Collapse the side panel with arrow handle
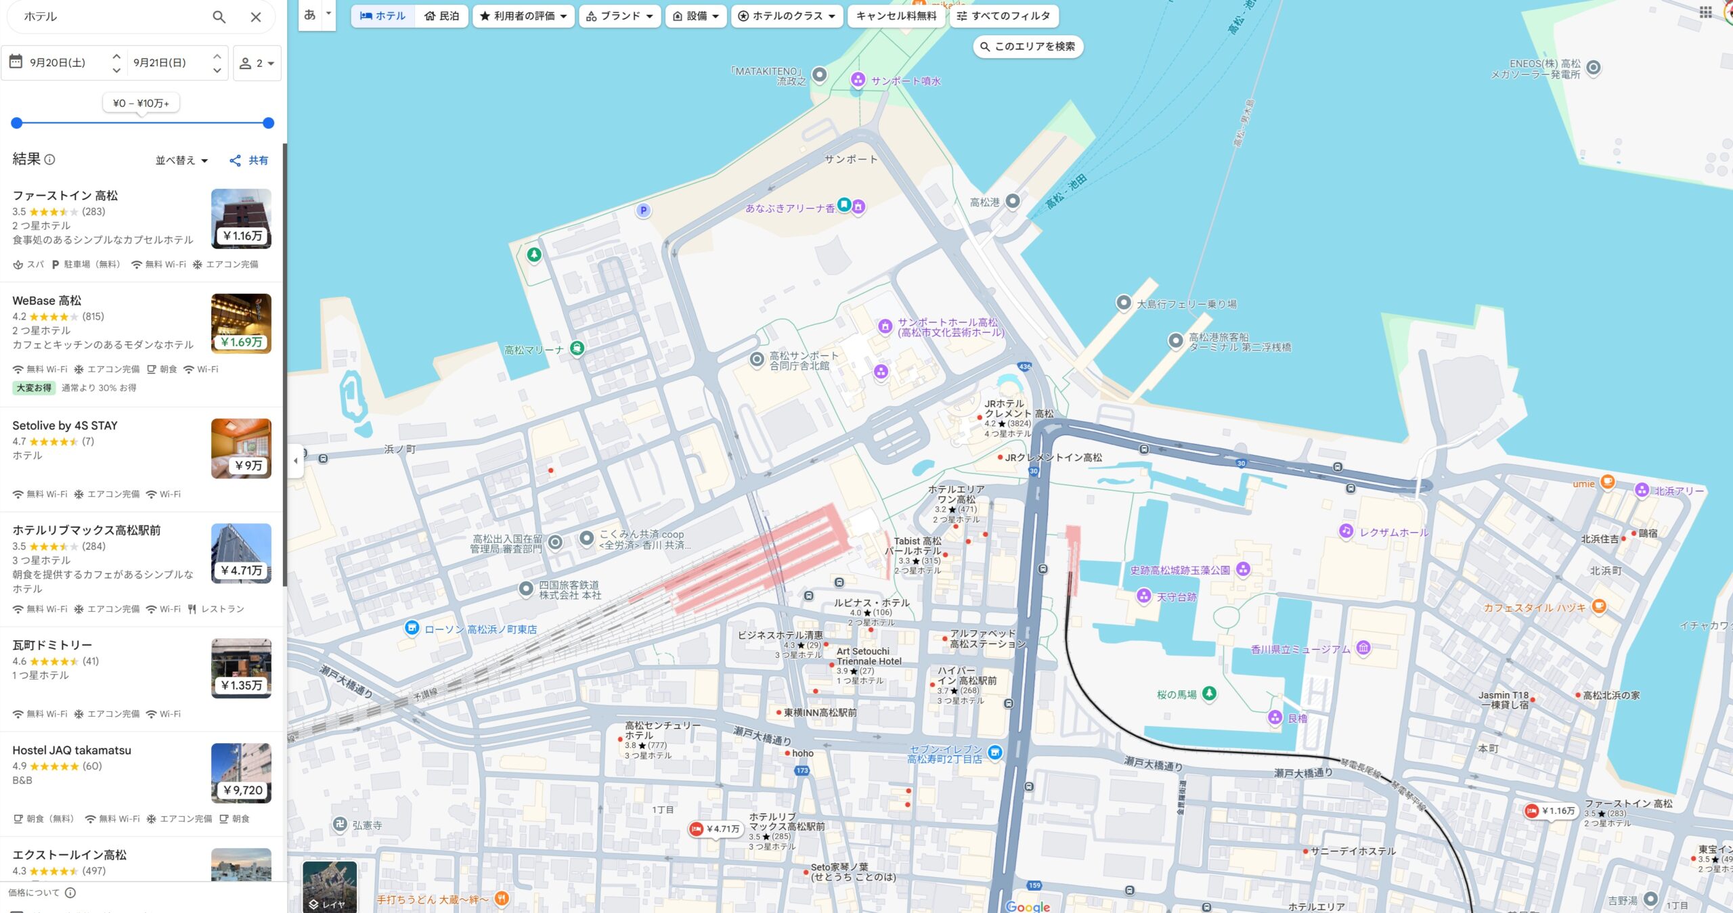1733x913 pixels. (295, 461)
